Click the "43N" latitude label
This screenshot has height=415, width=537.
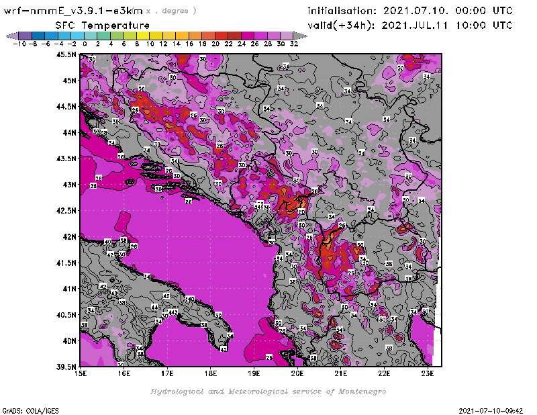click(70, 185)
